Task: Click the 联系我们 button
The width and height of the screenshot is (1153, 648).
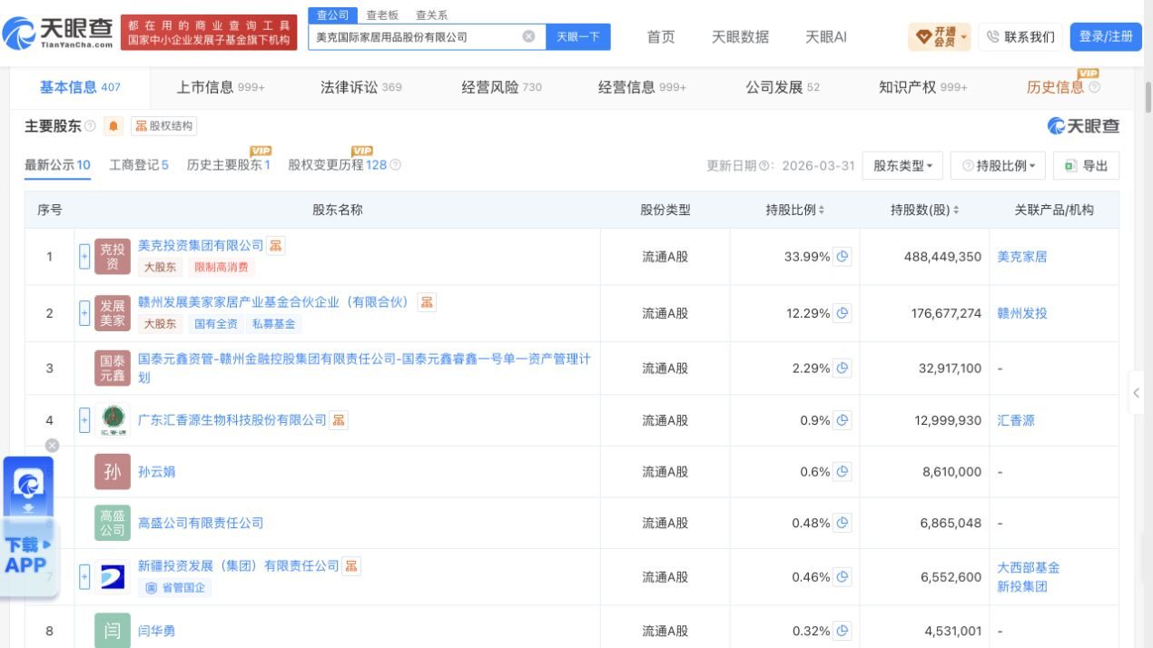Action: tap(1020, 36)
